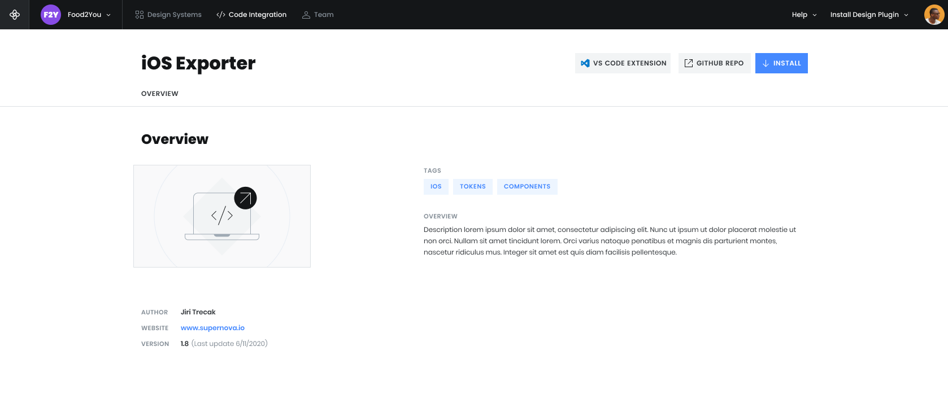Click the black arrow badge on thumbnail
948x403 pixels.
(246, 198)
